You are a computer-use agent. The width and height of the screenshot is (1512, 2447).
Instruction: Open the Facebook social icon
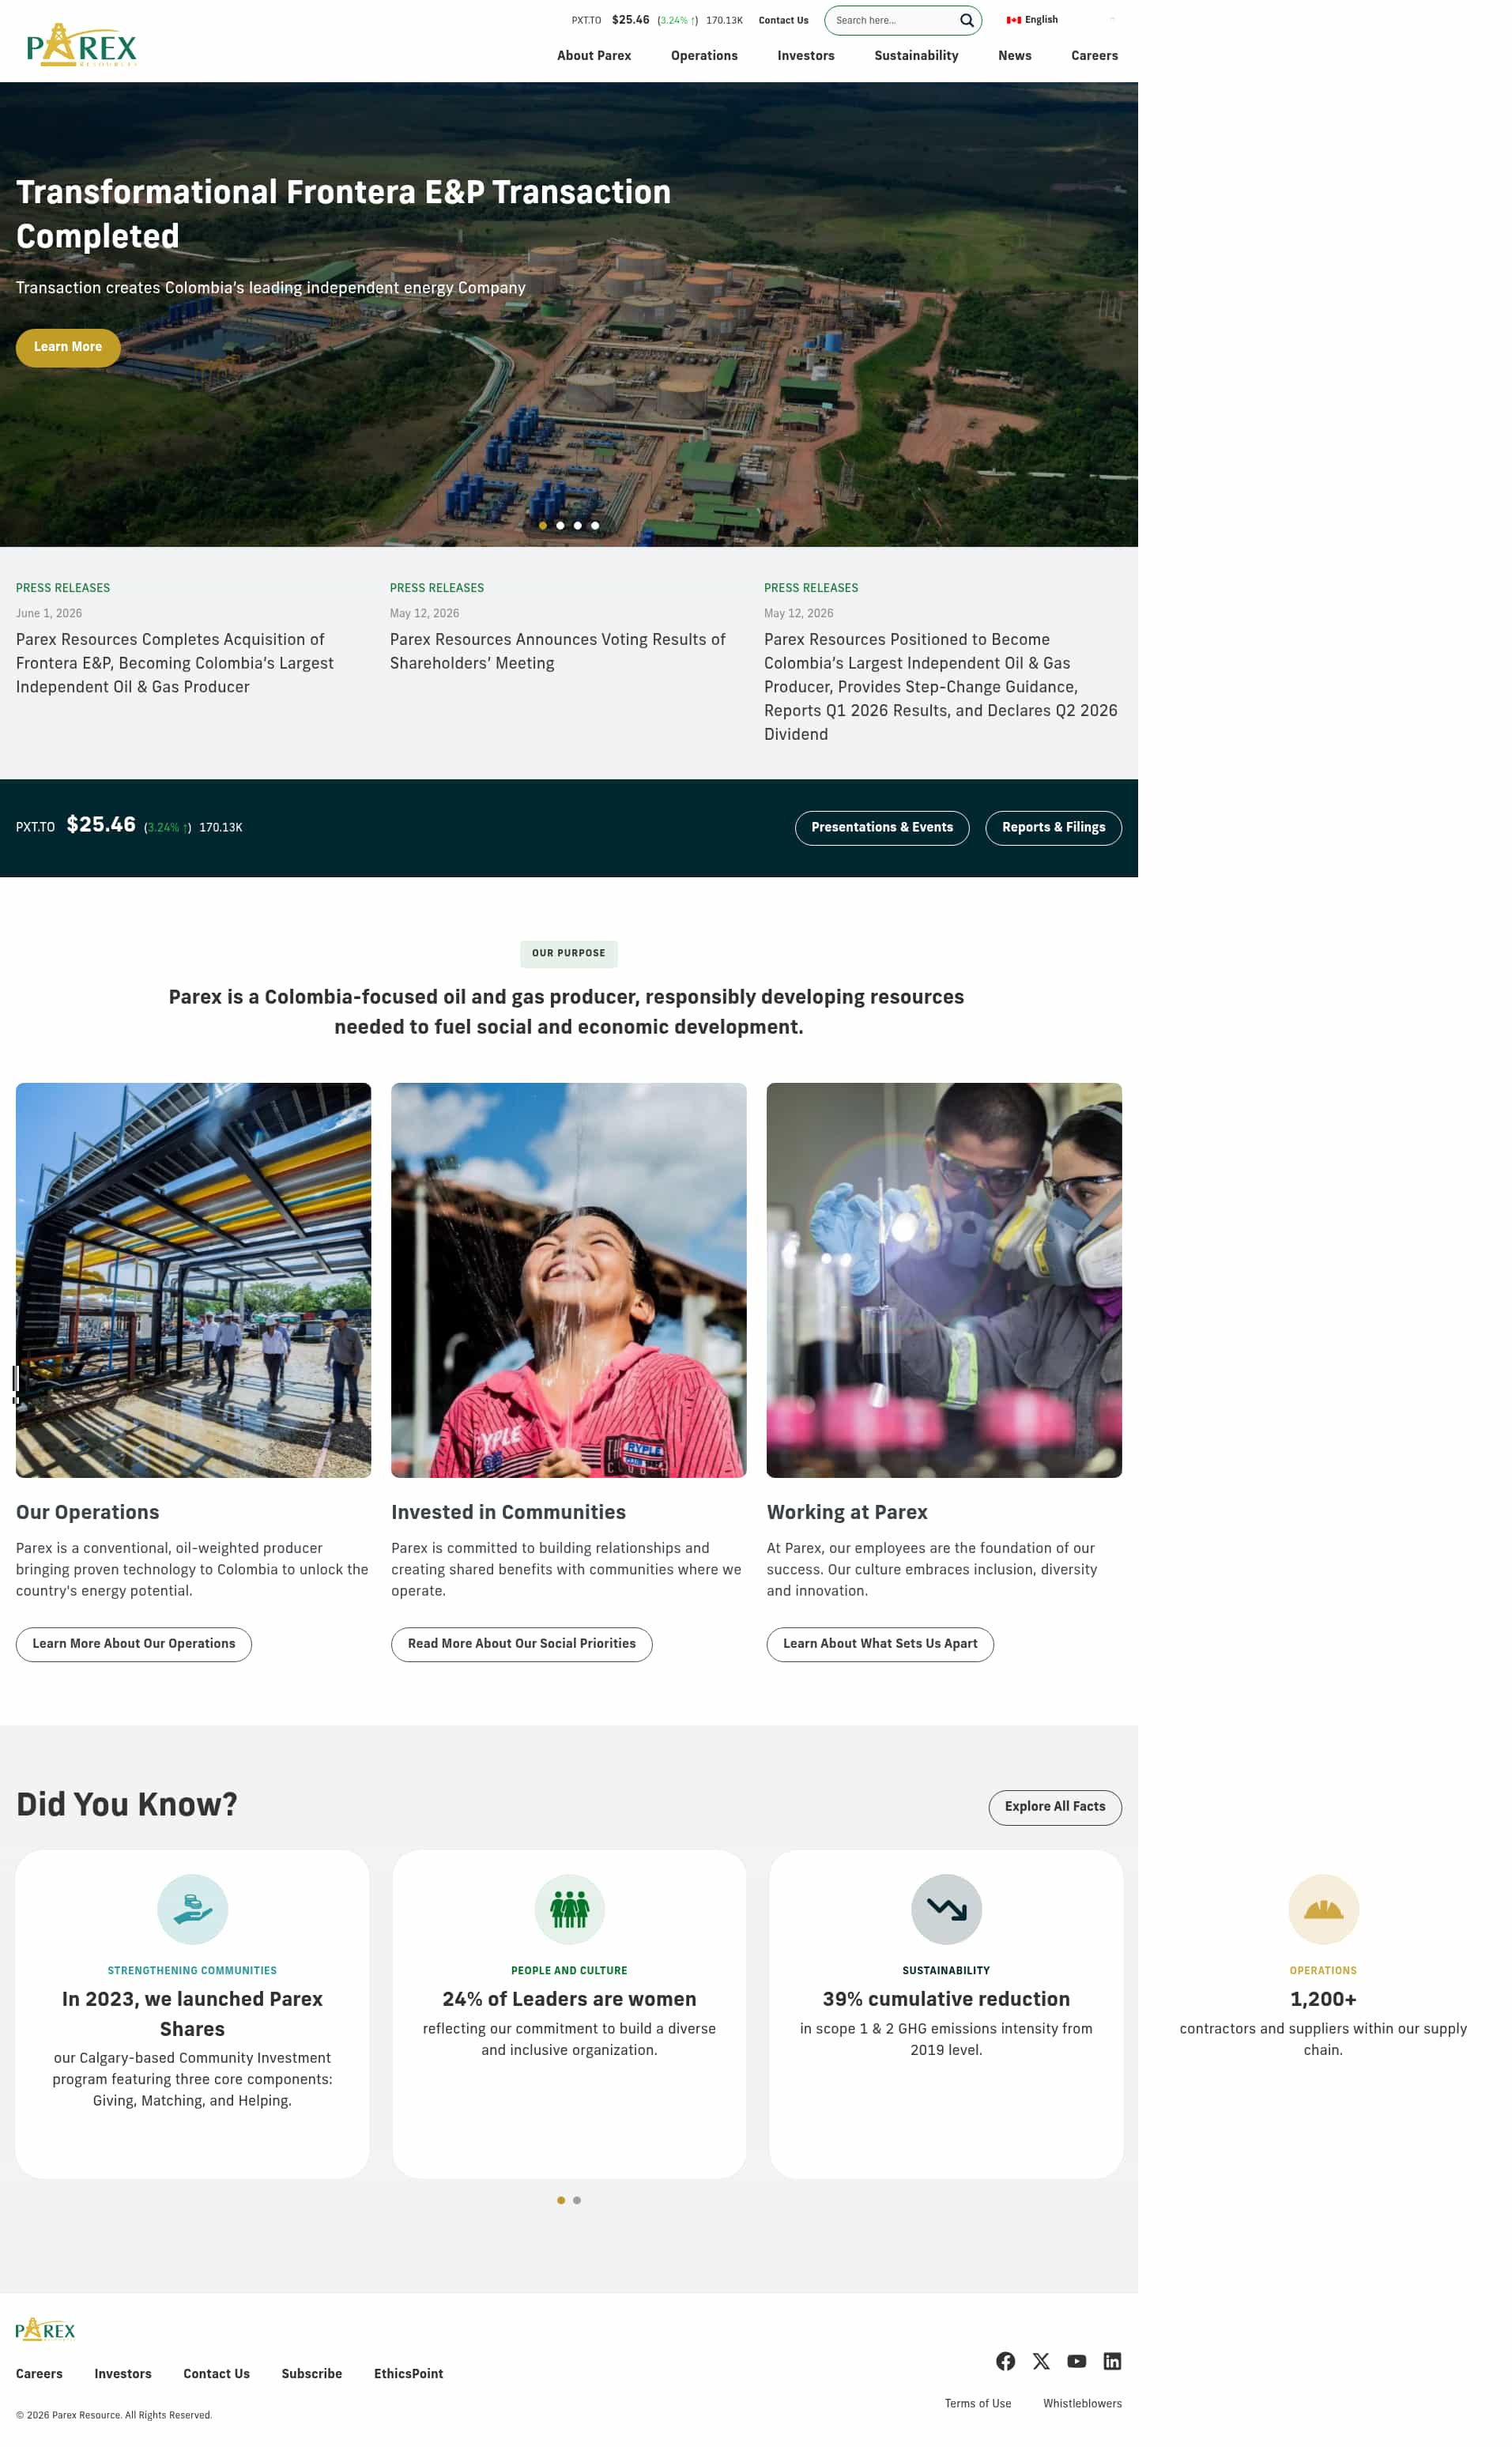point(1005,2360)
